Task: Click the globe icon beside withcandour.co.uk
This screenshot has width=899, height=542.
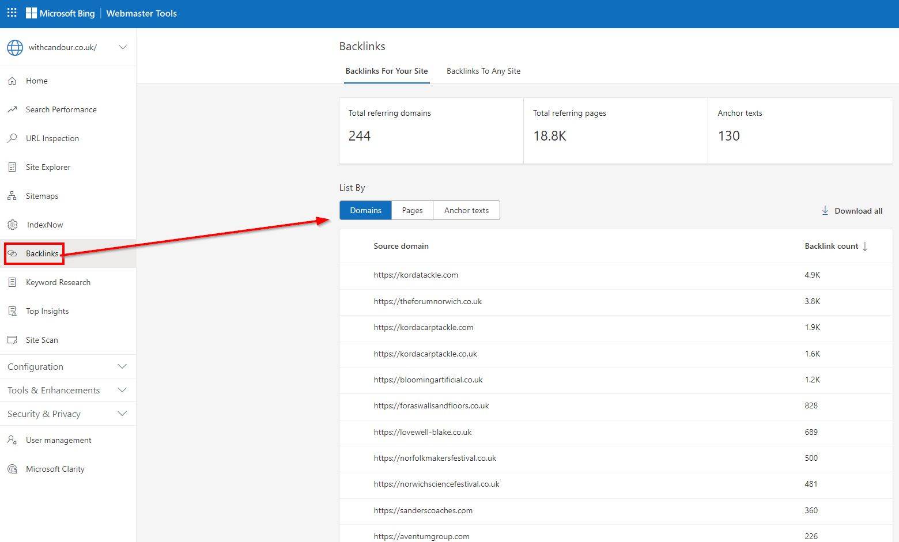Action: pyautogui.click(x=15, y=47)
